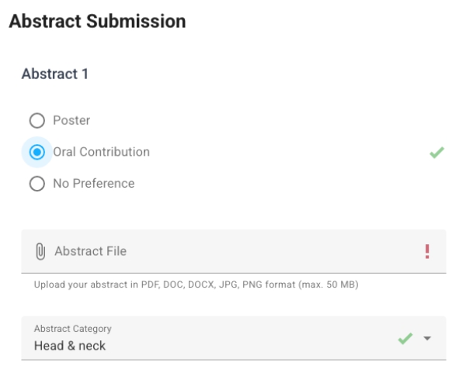Select the Oral Contribution radio button
The height and width of the screenshot is (376, 466).
point(37,153)
